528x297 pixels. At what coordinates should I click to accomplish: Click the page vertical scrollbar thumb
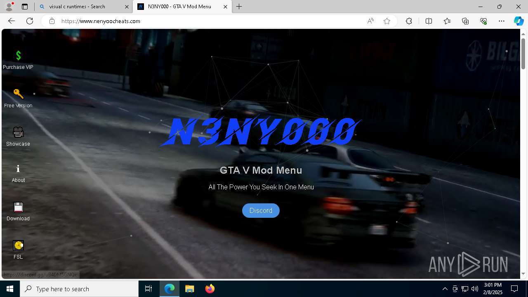click(523, 53)
